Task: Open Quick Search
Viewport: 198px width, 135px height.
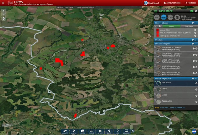Action: click(152, 3)
